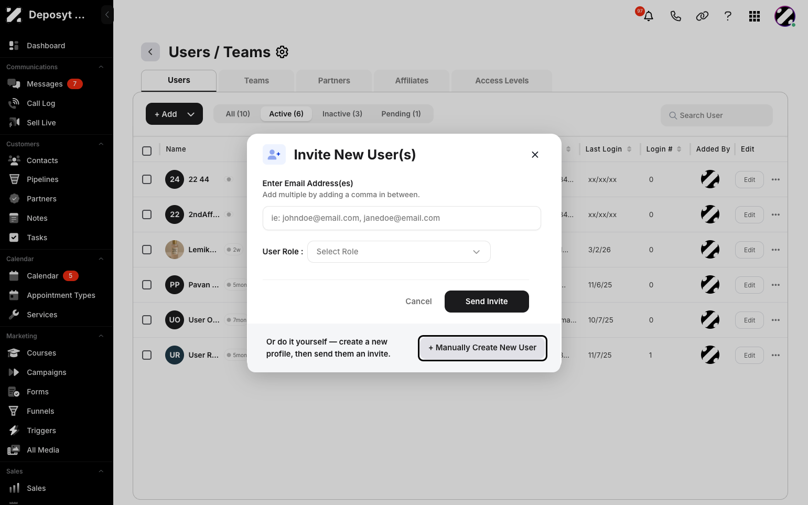The width and height of the screenshot is (808, 505).
Task: Collapse the Calendar sidebar section header
Action: coord(101,259)
